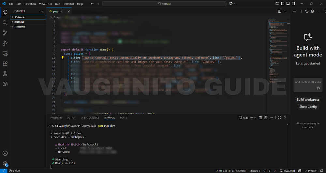
Task: Click Copilot status icon in status bar
Action: pos(300,171)
